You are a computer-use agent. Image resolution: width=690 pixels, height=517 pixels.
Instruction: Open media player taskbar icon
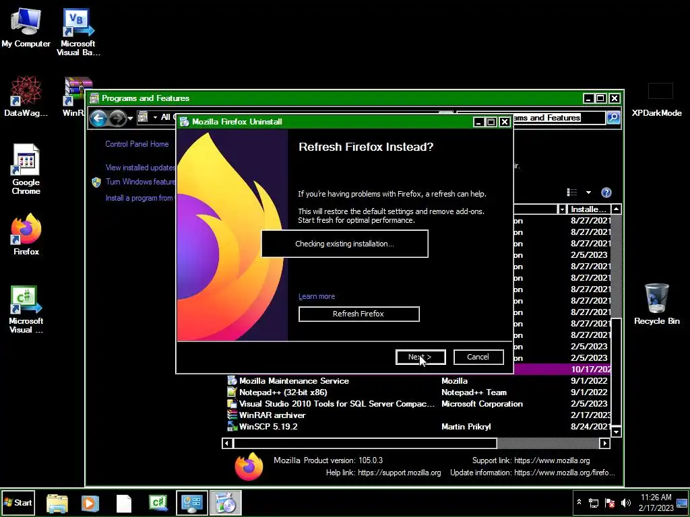coord(90,503)
